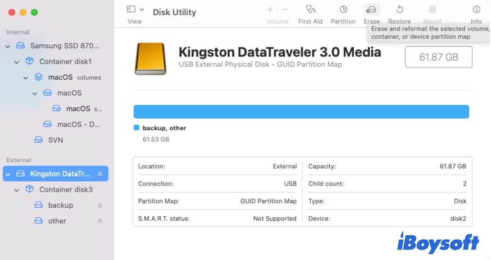Click the macOS - D... drive icon
This screenshot has width=491, height=260.
(x=48, y=124)
